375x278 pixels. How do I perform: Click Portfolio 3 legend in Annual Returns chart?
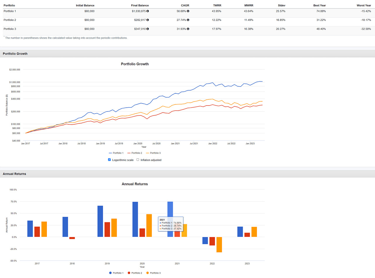coord(153,273)
